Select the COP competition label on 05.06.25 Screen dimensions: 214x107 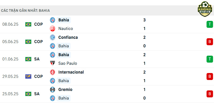pyautogui.click(x=39, y=42)
